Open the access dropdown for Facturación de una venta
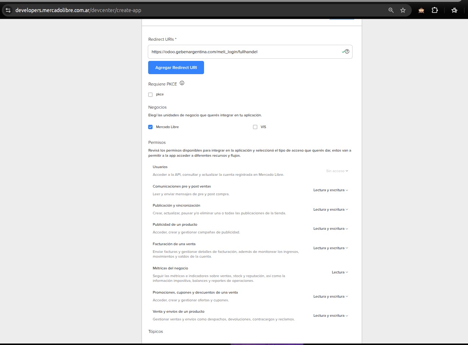 click(x=330, y=248)
